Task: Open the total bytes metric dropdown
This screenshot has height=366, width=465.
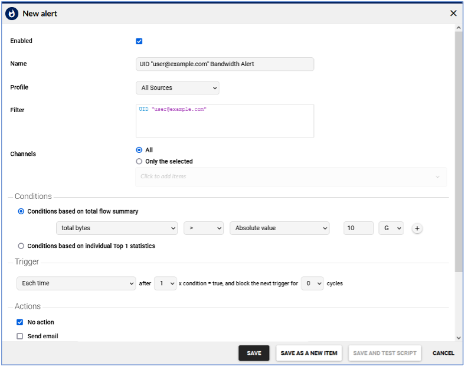Action: 117,228
